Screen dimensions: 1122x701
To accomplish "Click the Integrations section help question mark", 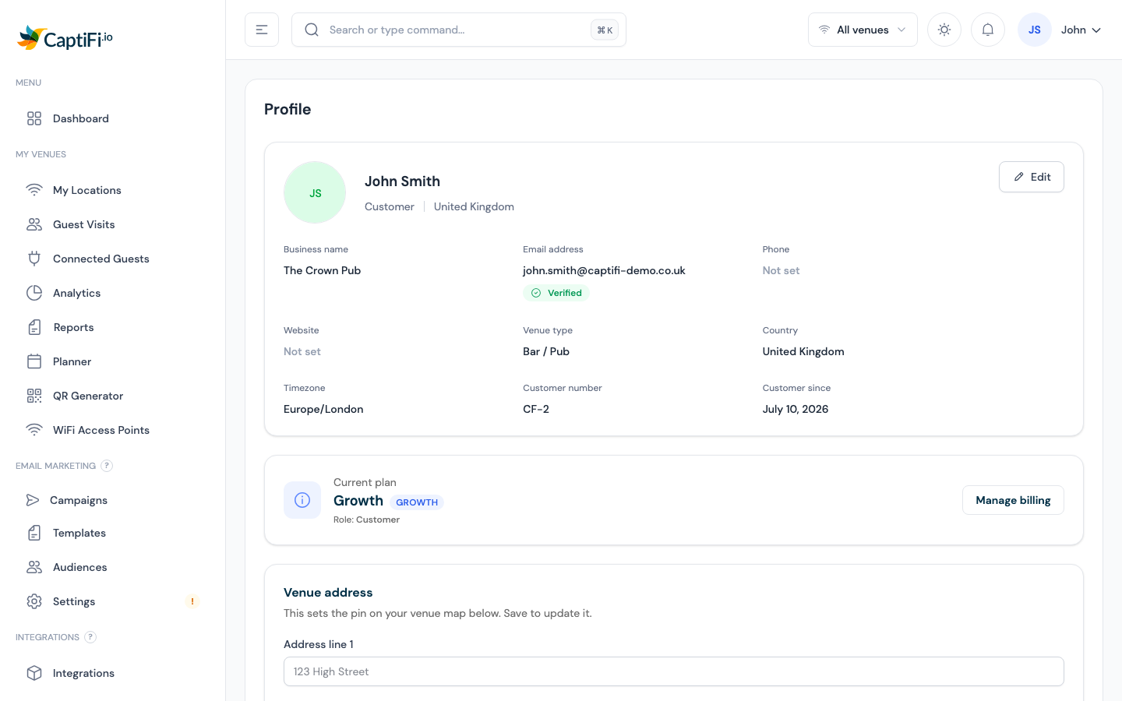I will [x=90, y=637].
